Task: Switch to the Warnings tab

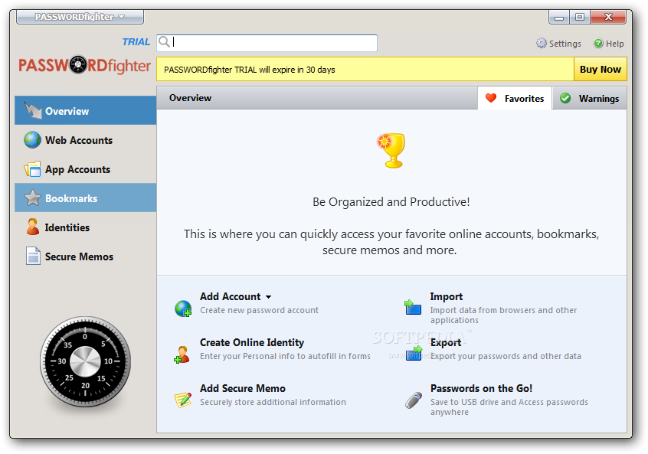Action: (590, 98)
